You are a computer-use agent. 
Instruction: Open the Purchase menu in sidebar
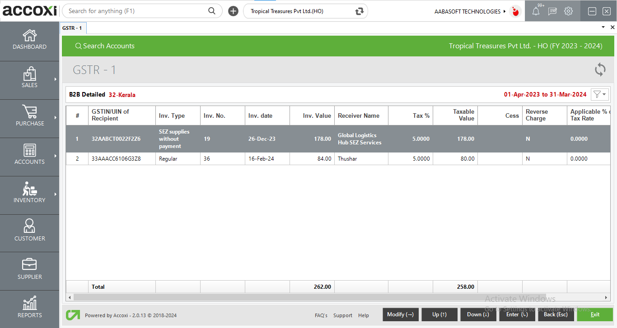pos(29,116)
